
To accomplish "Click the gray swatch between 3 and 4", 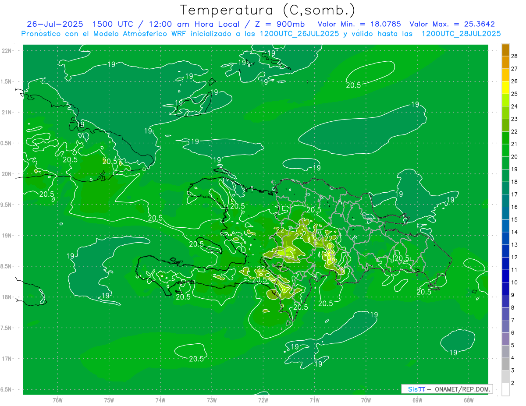I will [x=505, y=364].
